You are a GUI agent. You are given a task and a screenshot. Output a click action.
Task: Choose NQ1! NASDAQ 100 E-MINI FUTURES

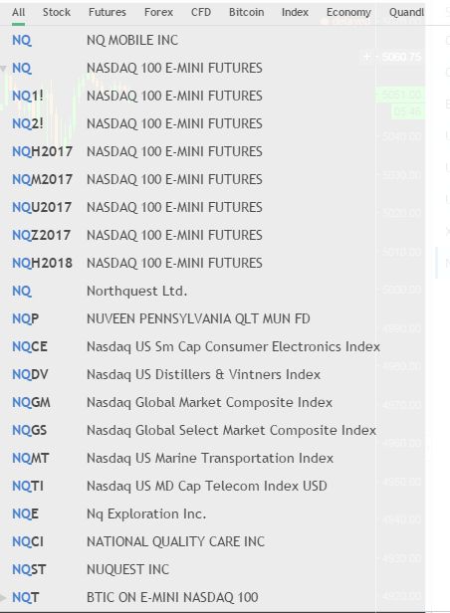point(212,96)
